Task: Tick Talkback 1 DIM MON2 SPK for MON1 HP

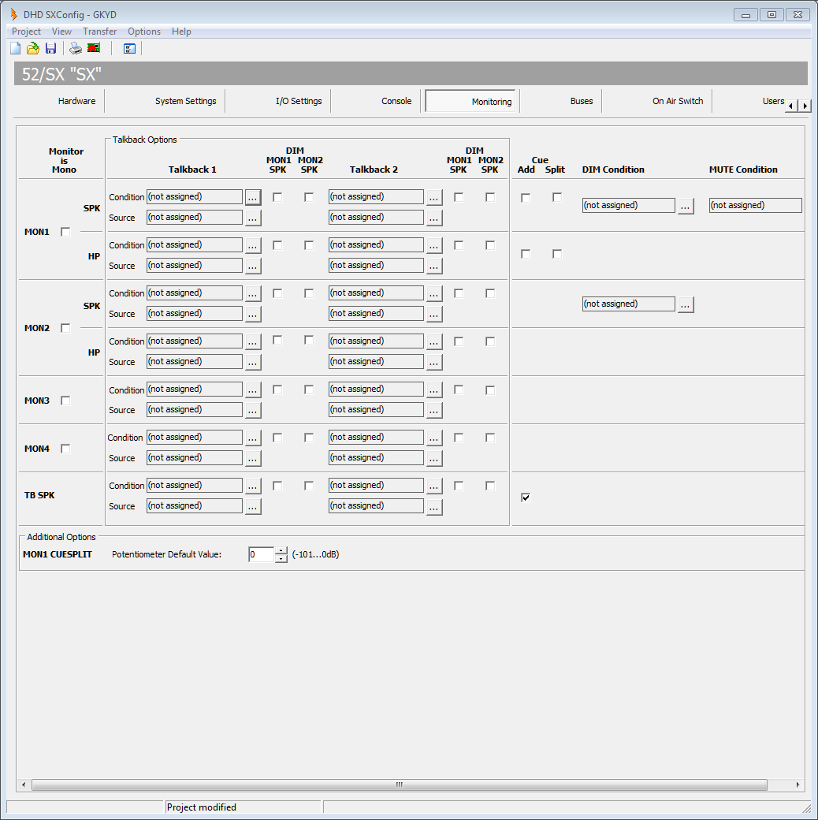Action: 309,245
